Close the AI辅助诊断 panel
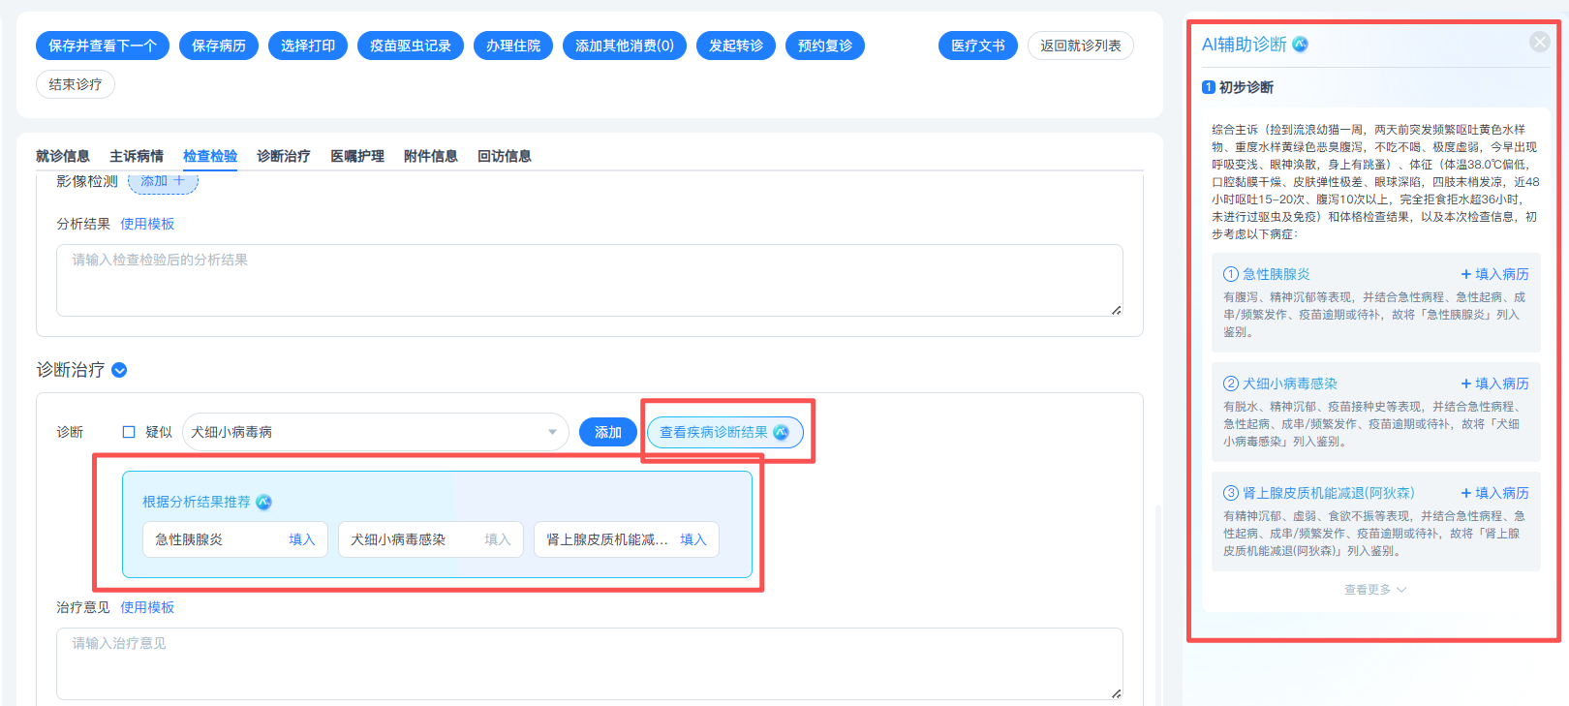The image size is (1569, 706). point(1539,42)
